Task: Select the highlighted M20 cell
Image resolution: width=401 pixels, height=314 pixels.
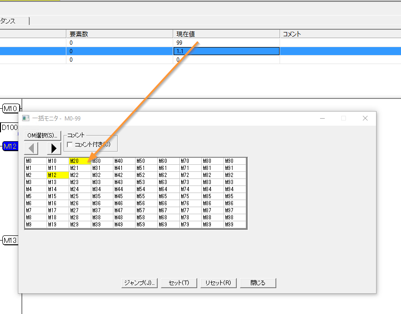Action: pyautogui.click(x=80, y=161)
